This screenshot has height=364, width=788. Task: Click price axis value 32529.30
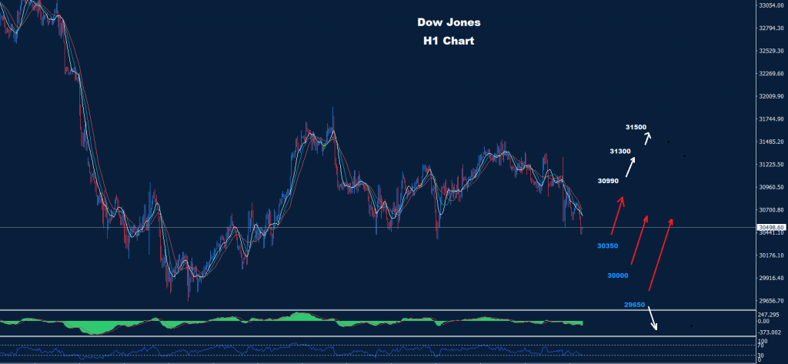click(x=771, y=51)
